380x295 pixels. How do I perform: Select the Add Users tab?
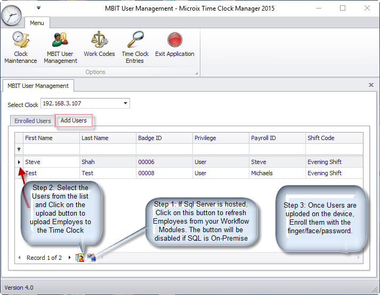point(74,121)
